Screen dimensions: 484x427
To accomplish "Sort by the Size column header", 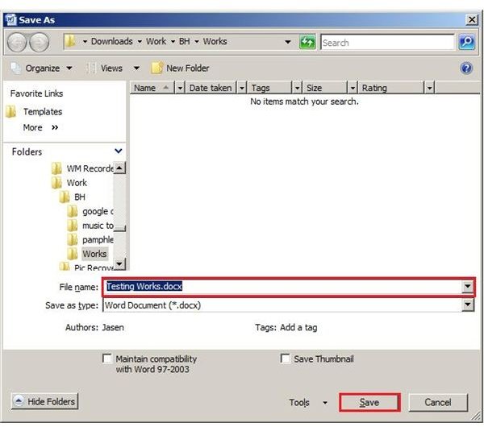I will [325, 88].
